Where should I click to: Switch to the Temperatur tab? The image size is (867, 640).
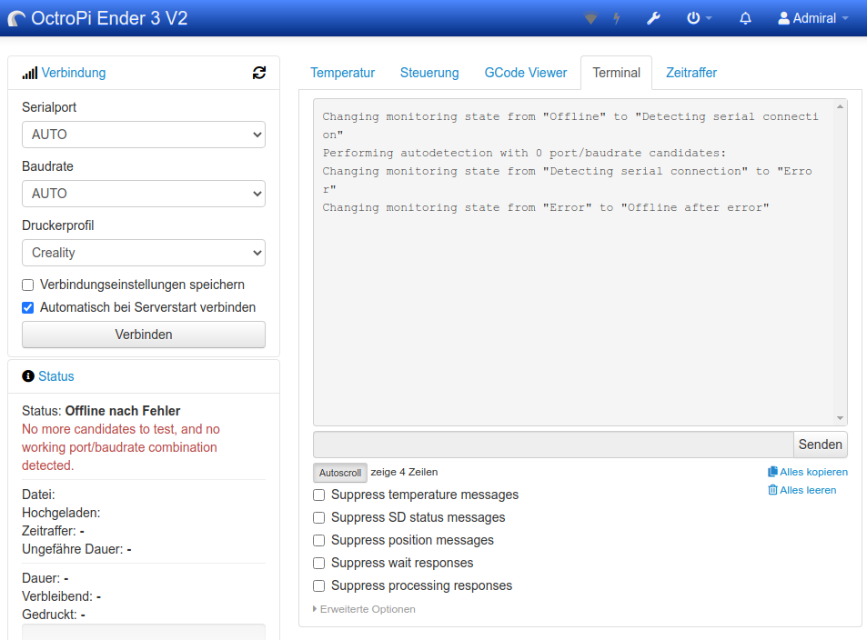(342, 73)
